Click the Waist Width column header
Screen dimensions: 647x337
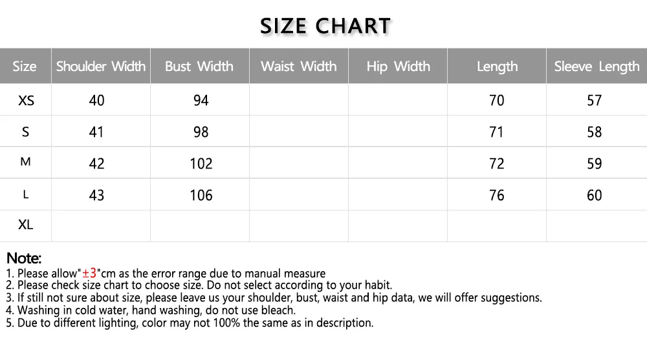(x=298, y=66)
